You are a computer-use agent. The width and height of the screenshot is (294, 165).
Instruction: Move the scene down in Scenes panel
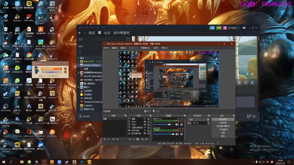tap(117, 139)
